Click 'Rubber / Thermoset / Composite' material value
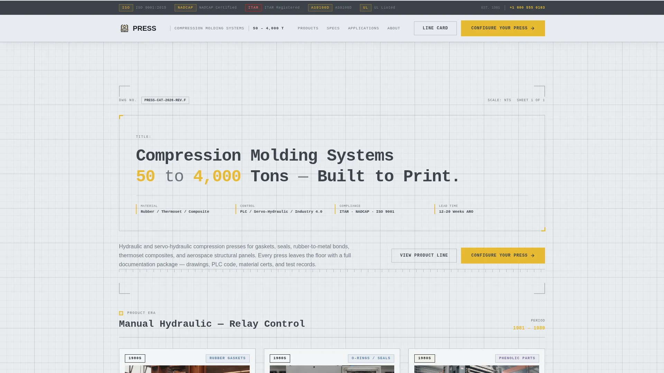Image resolution: width=664 pixels, height=373 pixels. [x=175, y=212]
